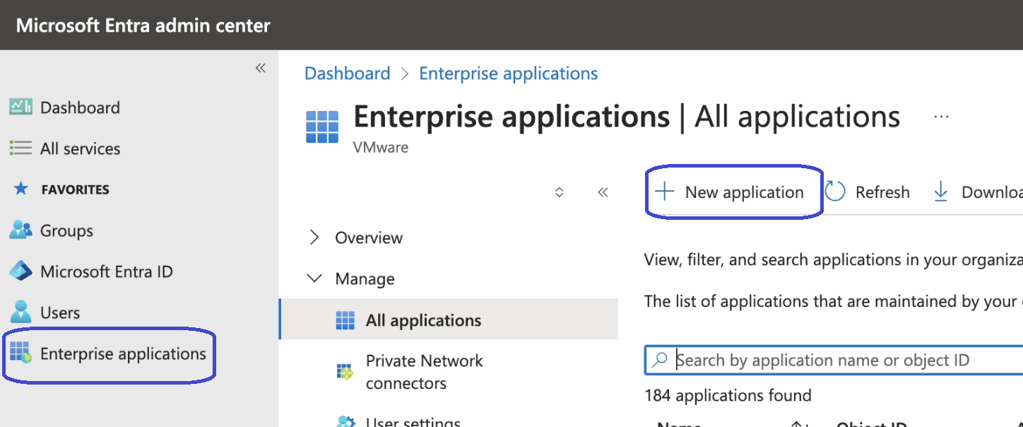The height and width of the screenshot is (427, 1023).
Task: Collapse the left navigation with double chevron
Action: tap(260, 68)
